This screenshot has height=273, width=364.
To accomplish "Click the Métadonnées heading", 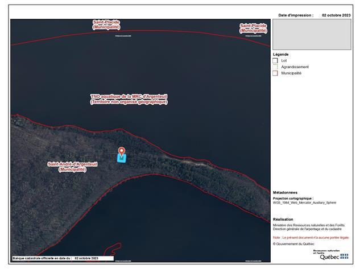I will click(x=285, y=193).
